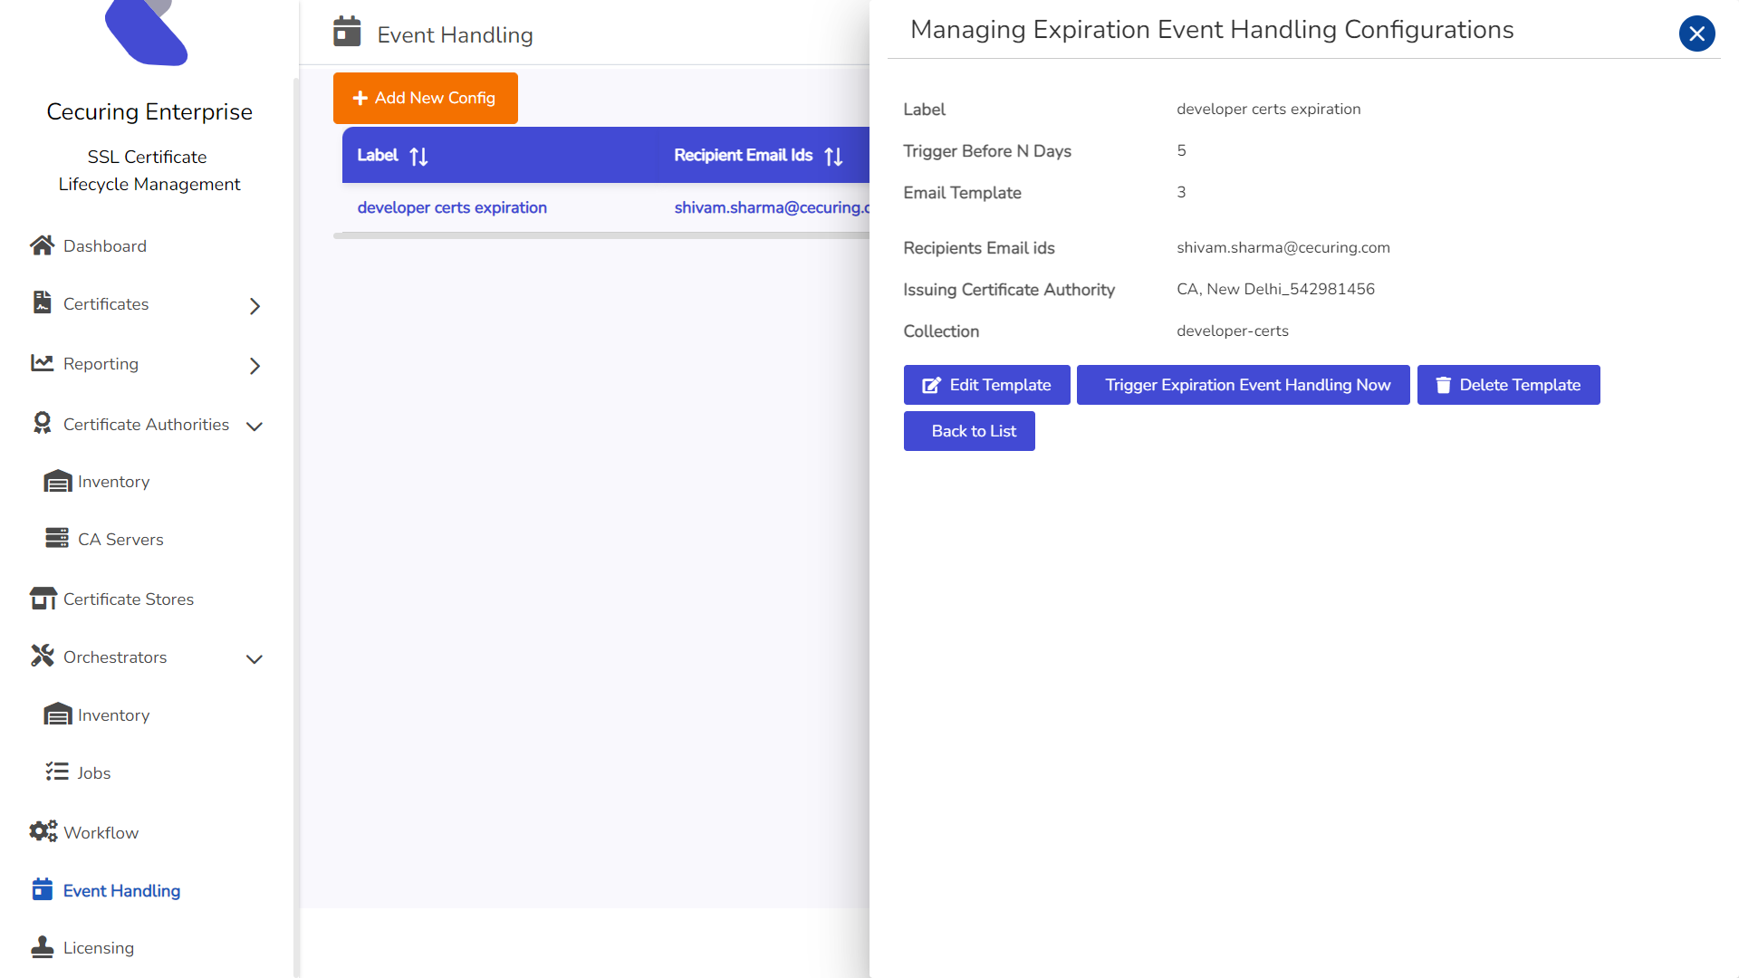Image resolution: width=1739 pixels, height=978 pixels.
Task: Sort by Recipient Email Ids arrows
Action: [x=834, y=156]
